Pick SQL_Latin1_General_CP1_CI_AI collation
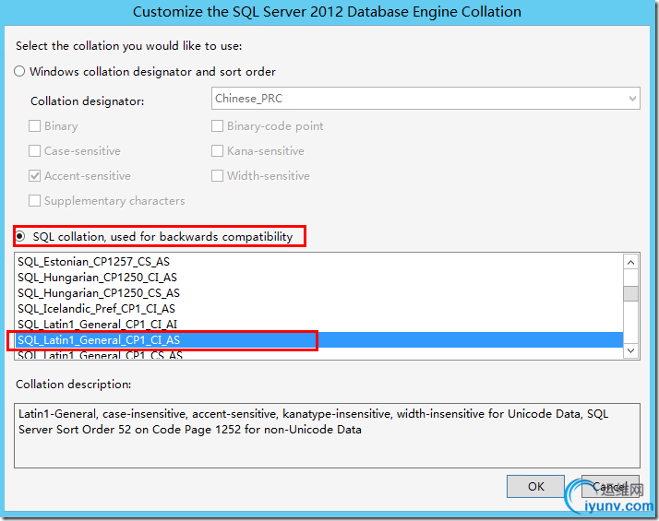The width and height of the screenshot is (659, 521). (319, 324)
